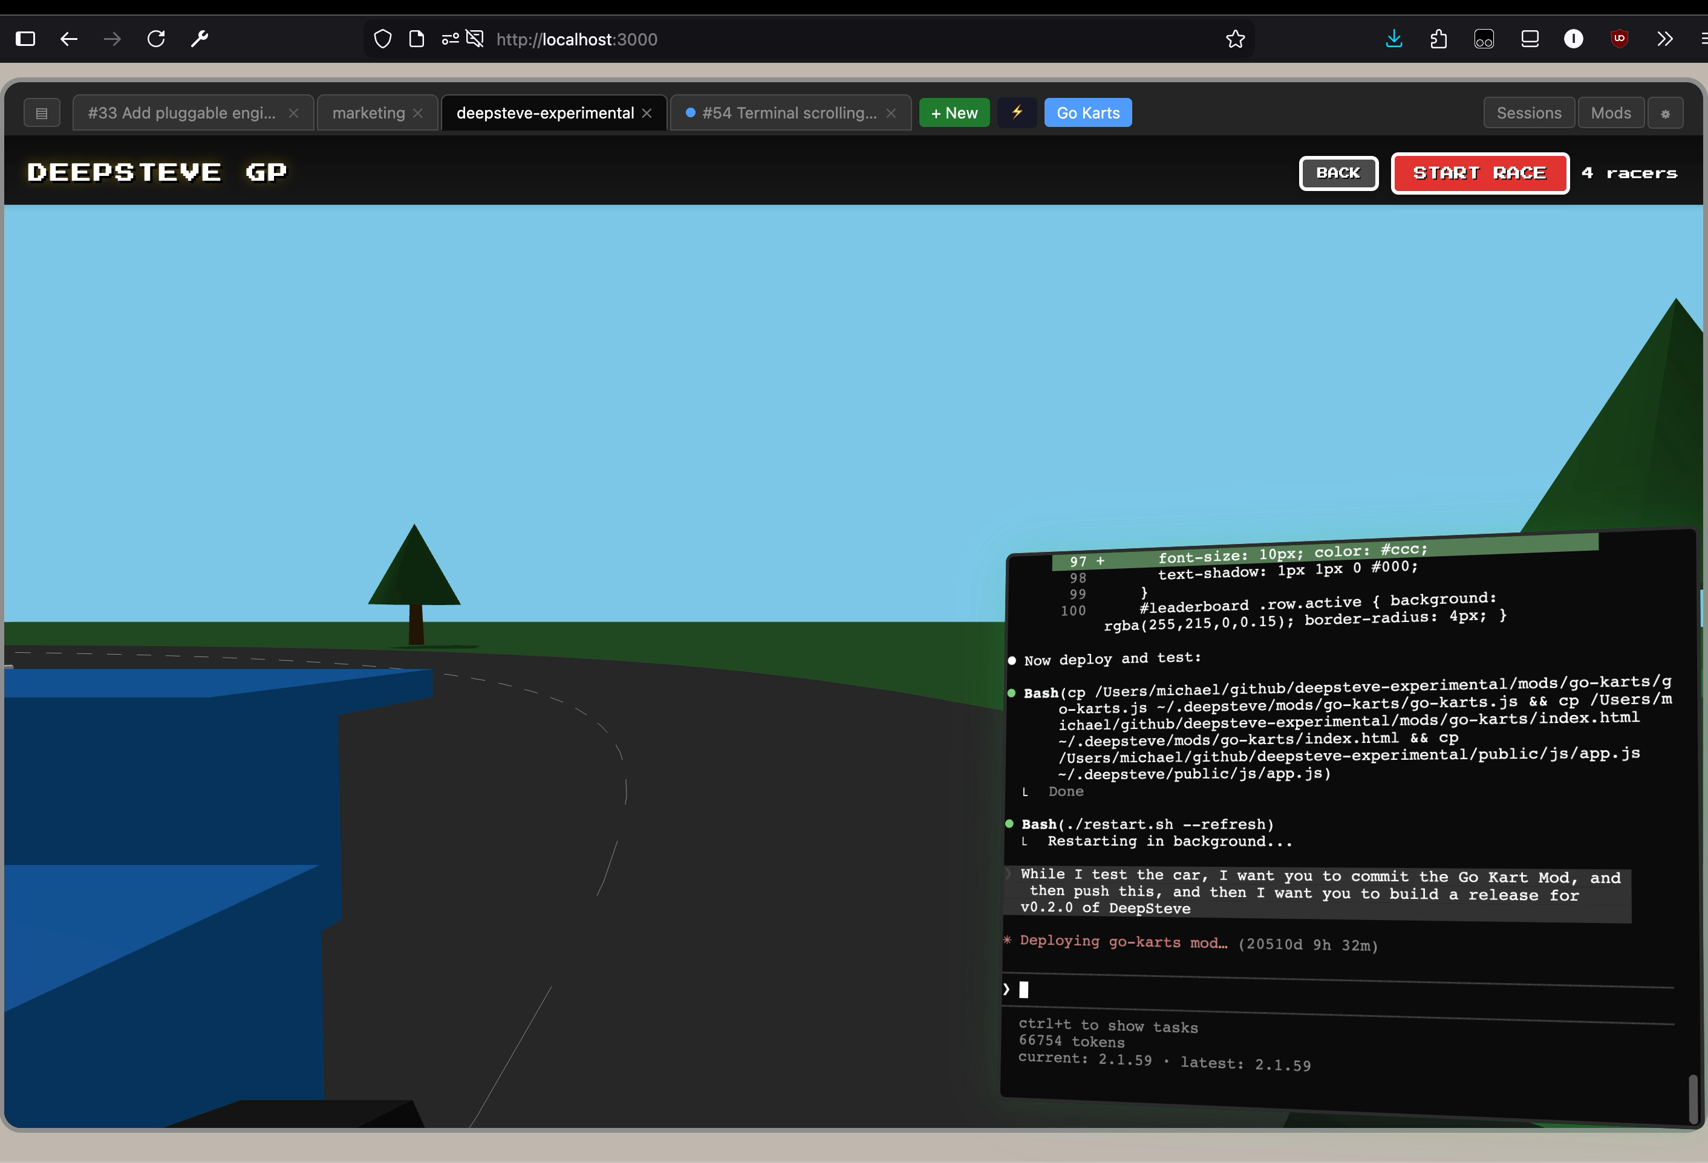Switch to the marketing tab
1708x1163 pixels.
369,112
